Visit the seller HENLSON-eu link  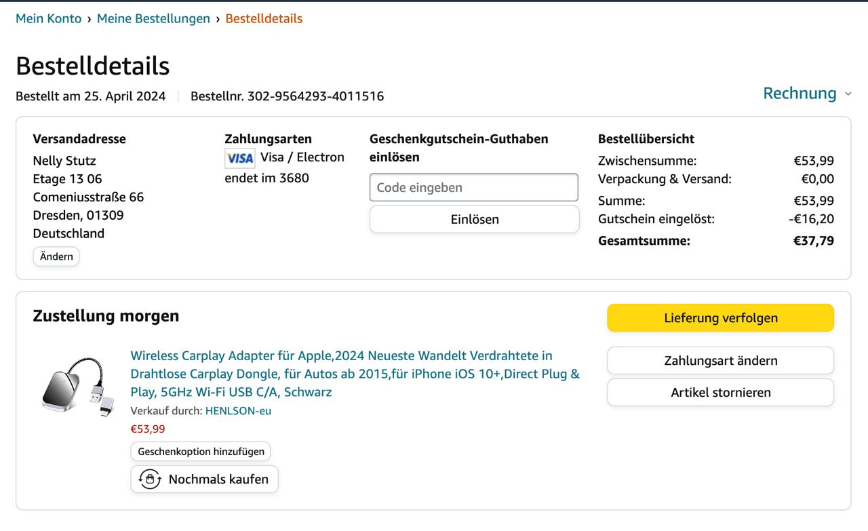[x=238, y=410]
